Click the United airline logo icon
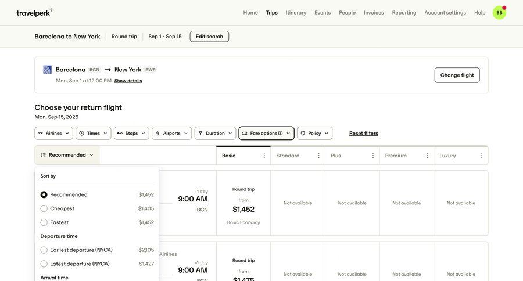The height and width of the screenshot is (281, 523). (x=48, y=70)
